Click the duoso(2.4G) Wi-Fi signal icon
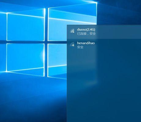This screenshot has height=122, width=141. [x=72, y=31]
